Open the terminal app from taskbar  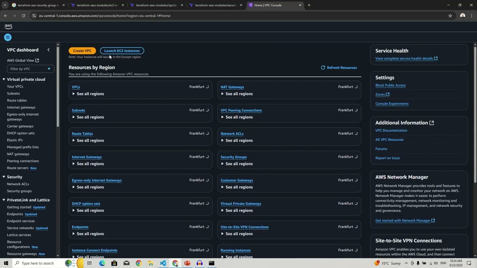coord(211,263)
